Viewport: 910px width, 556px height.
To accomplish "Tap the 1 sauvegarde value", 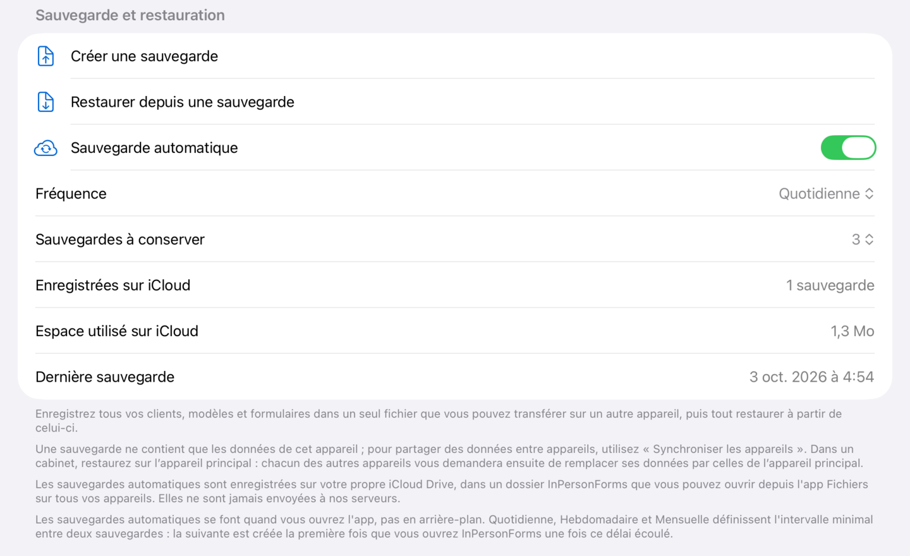I will (830, 285).
